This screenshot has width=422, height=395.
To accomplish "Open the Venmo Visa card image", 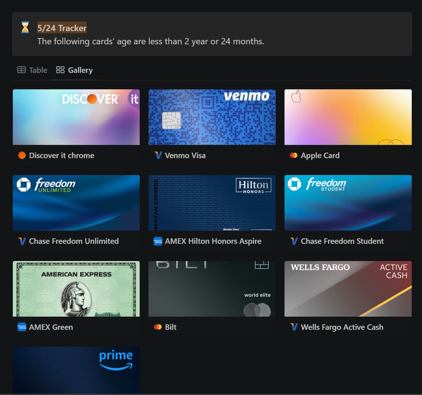I will point(212,117).
